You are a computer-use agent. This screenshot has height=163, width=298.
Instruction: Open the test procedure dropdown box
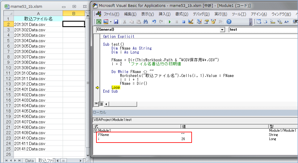(262, 30)
